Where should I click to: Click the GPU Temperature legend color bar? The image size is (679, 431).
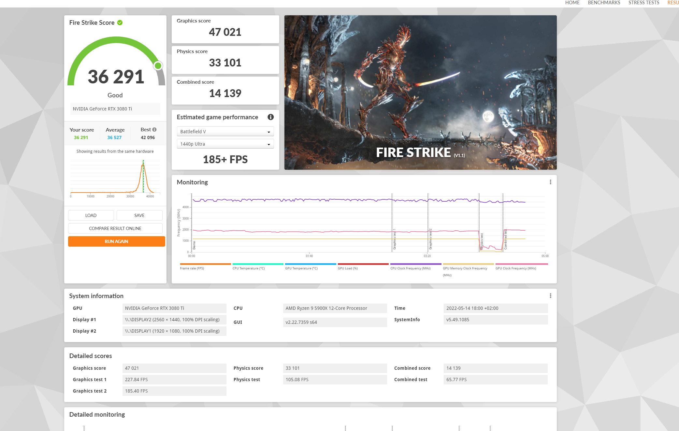(310, 264)
